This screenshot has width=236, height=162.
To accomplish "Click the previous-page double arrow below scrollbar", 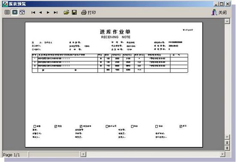I will click(227, 142).
